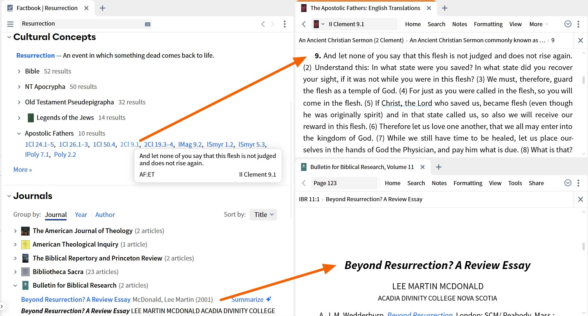Open ISmyr 5.3 reference link

click(252, 144)
